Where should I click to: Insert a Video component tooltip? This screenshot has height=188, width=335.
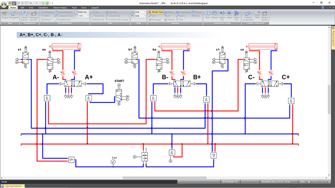pyautogui.click(x=229, y=15)
